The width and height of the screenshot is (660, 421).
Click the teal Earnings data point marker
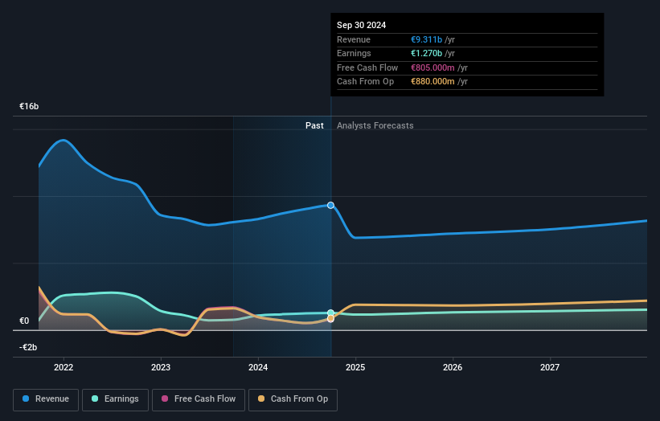[x=331, y=313]
